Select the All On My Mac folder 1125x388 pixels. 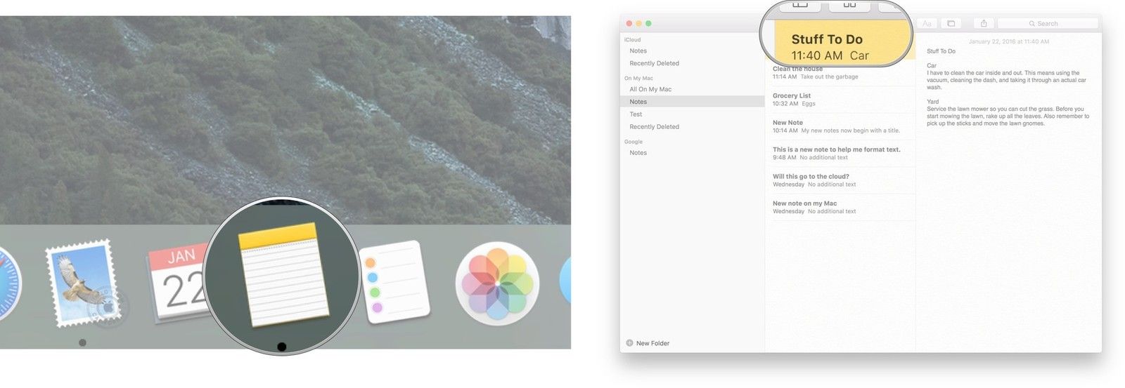point(692,89)
